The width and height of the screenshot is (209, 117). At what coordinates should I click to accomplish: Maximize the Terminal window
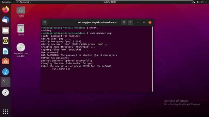click(144, 22)
